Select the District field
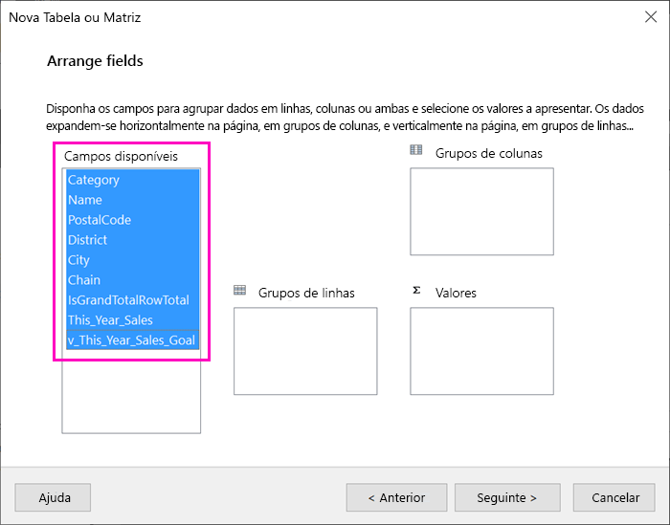 pos(132,240)
